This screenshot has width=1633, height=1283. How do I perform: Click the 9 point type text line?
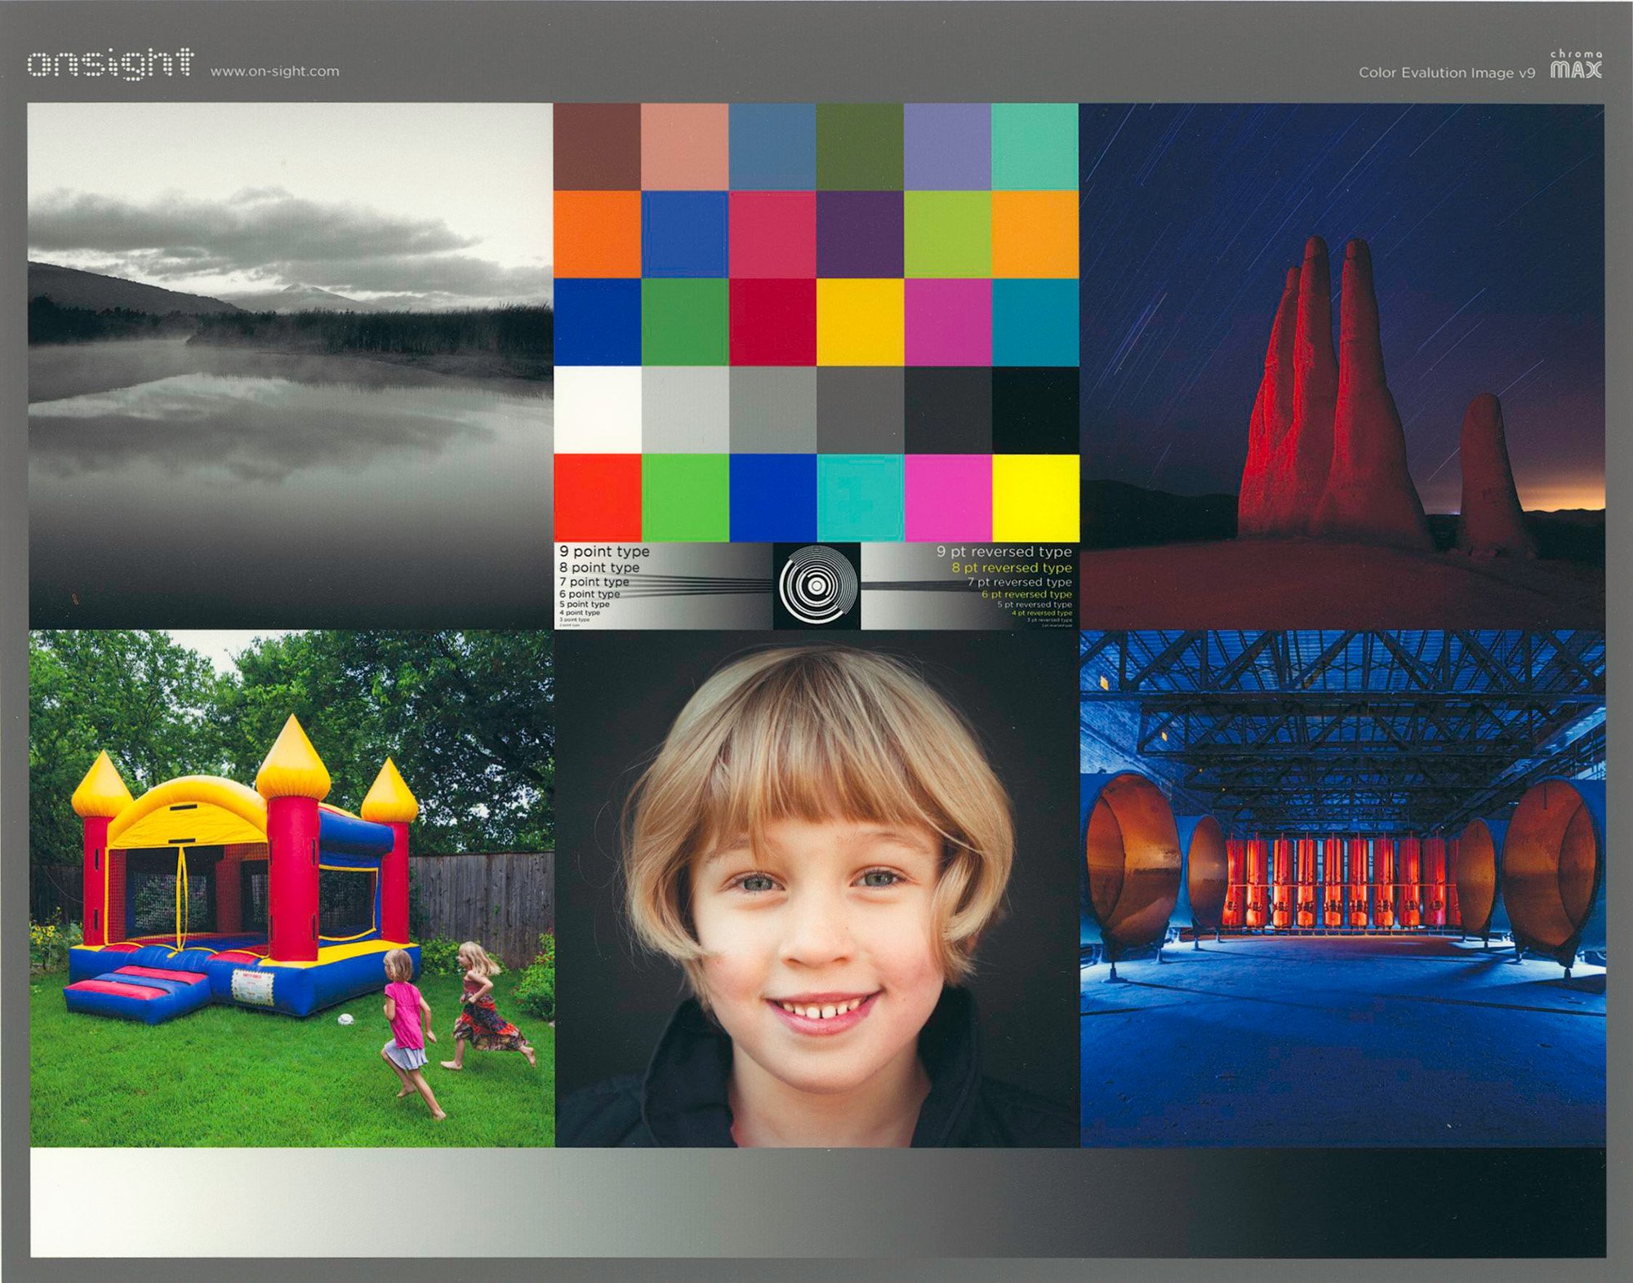pyautogui.click(x=604, y=552)
